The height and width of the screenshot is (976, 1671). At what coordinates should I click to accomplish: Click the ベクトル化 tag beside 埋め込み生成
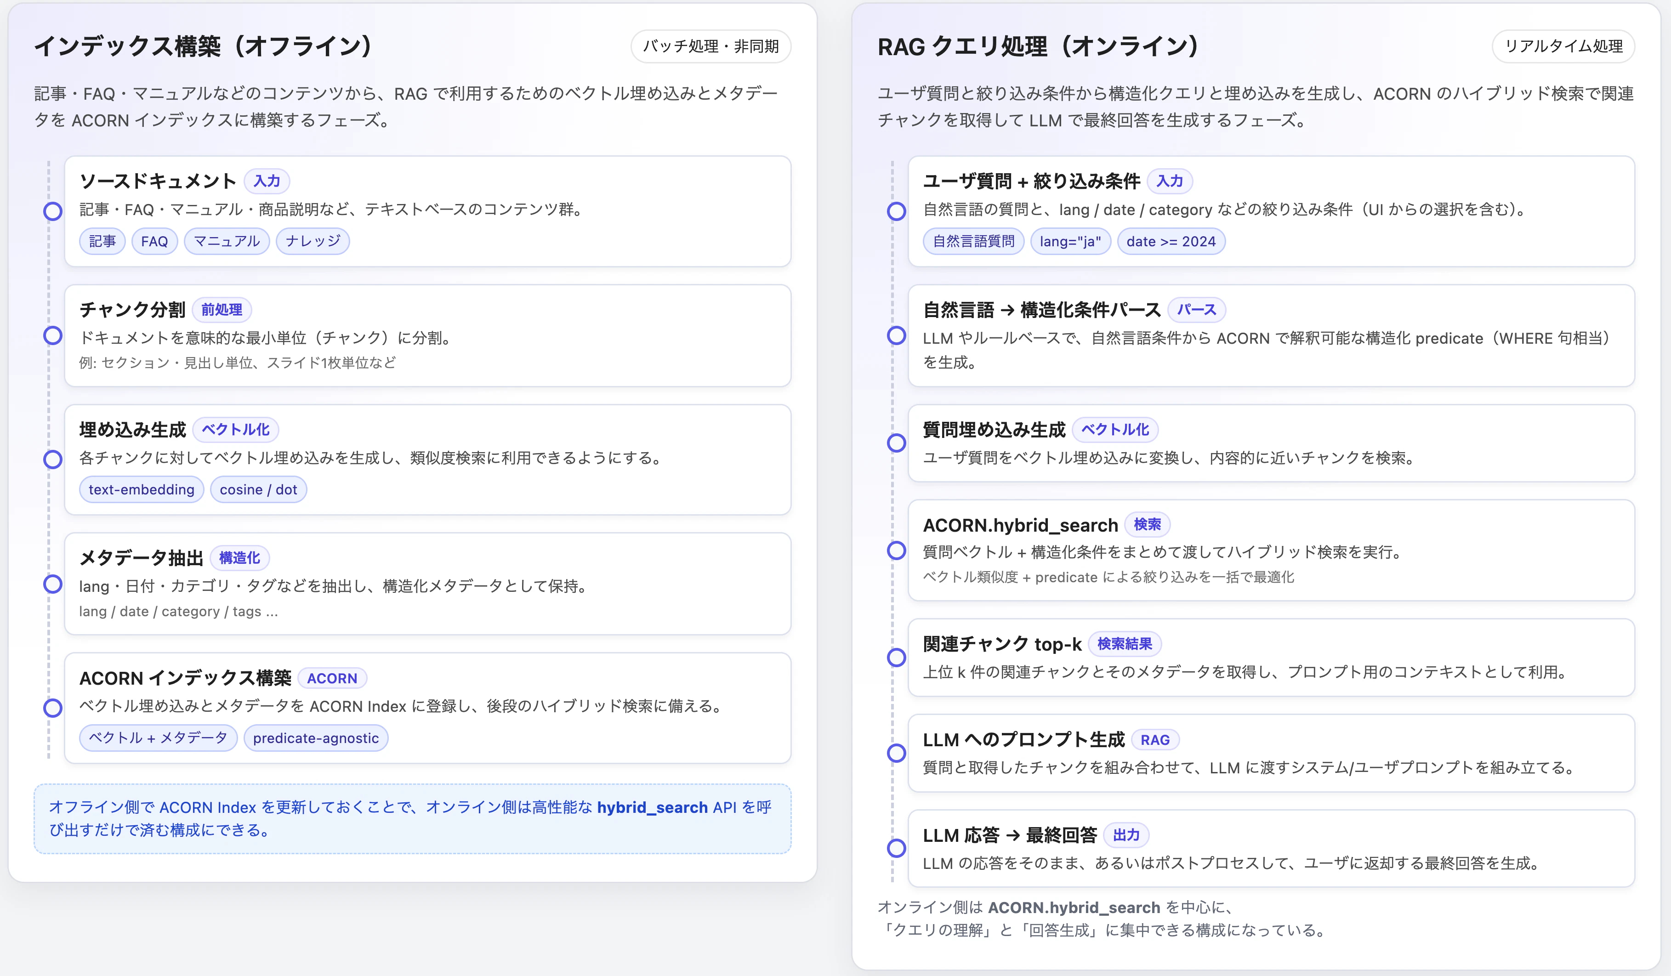click(235, 430)
